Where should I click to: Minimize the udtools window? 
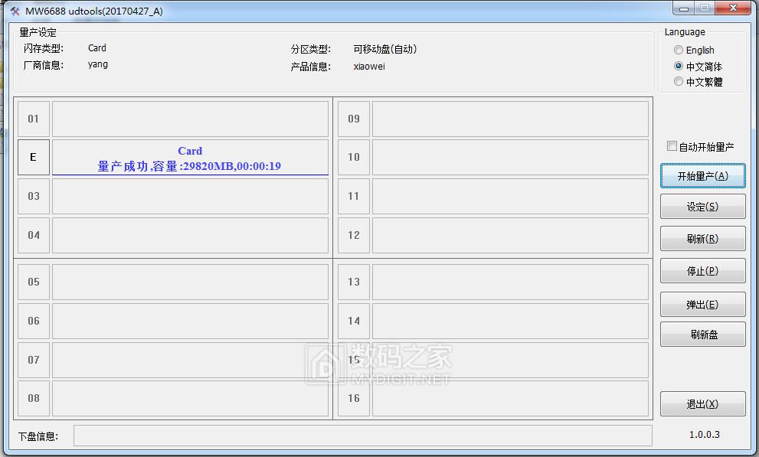pyautogui.click(x=684, y=8)
